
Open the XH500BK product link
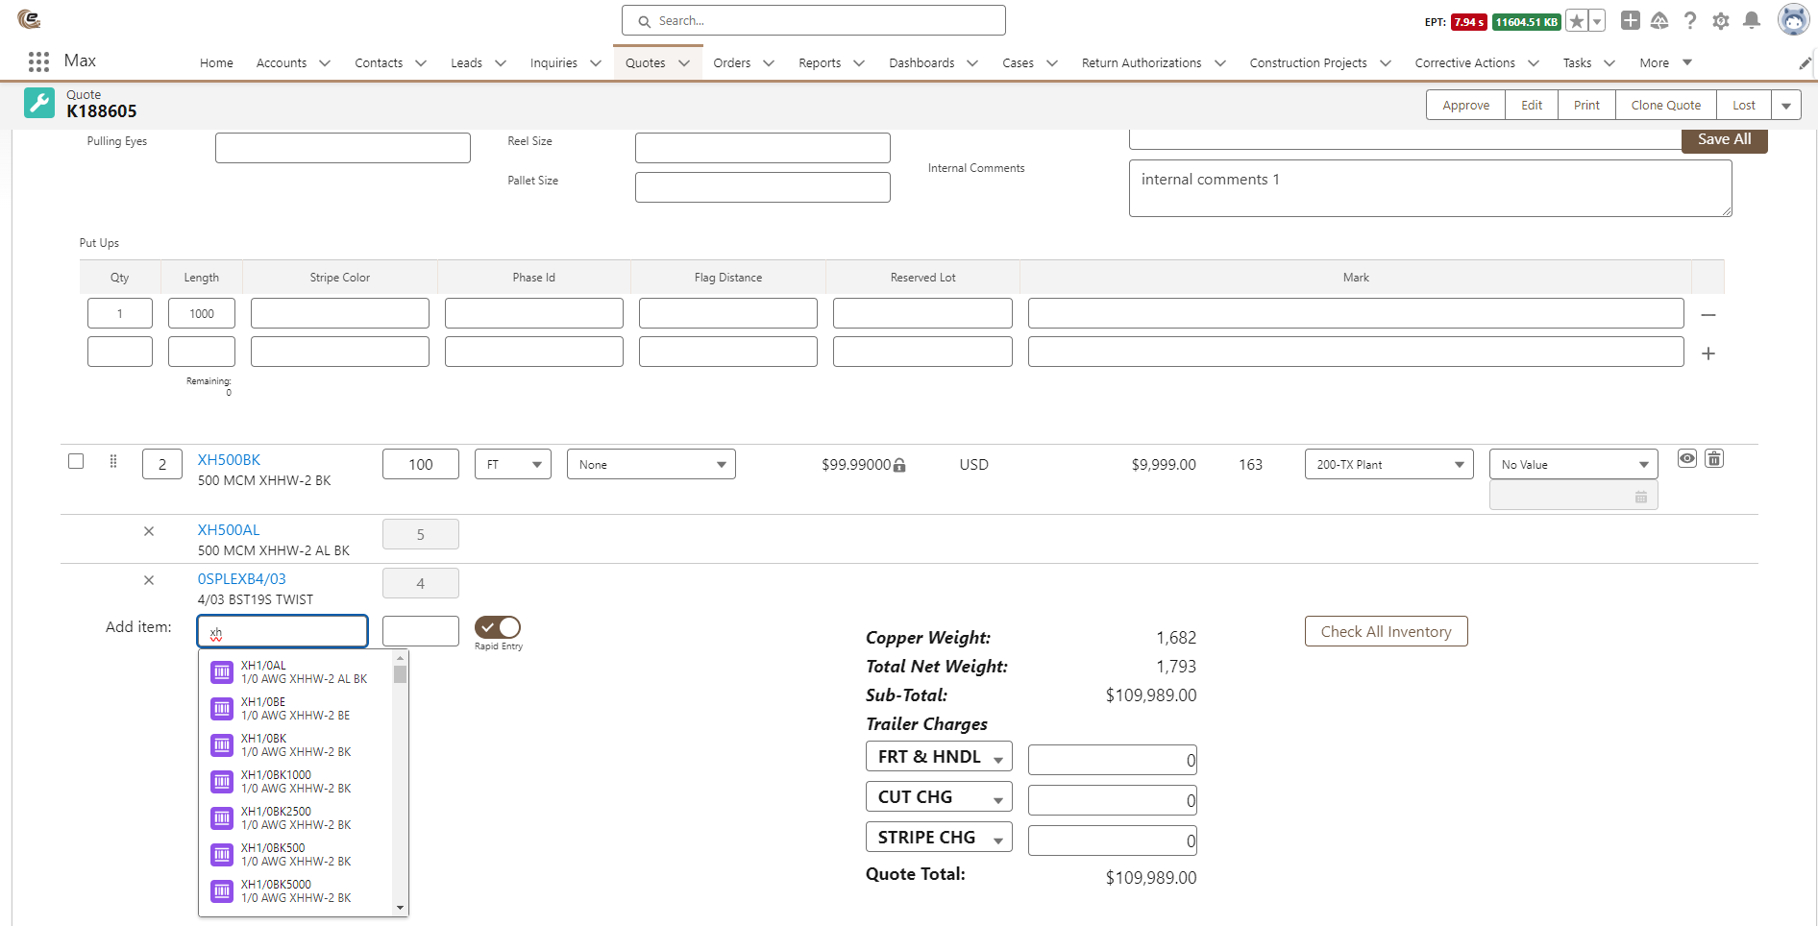pyautogui.click(x=229, y=459)
